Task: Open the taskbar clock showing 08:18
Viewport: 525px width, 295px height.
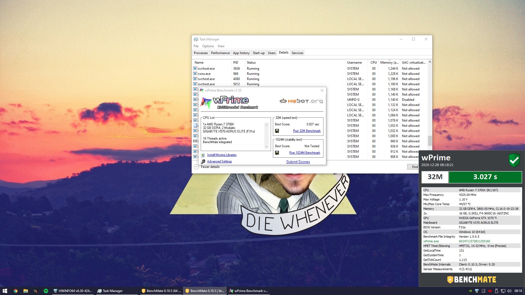Action: tap(518, 291)
